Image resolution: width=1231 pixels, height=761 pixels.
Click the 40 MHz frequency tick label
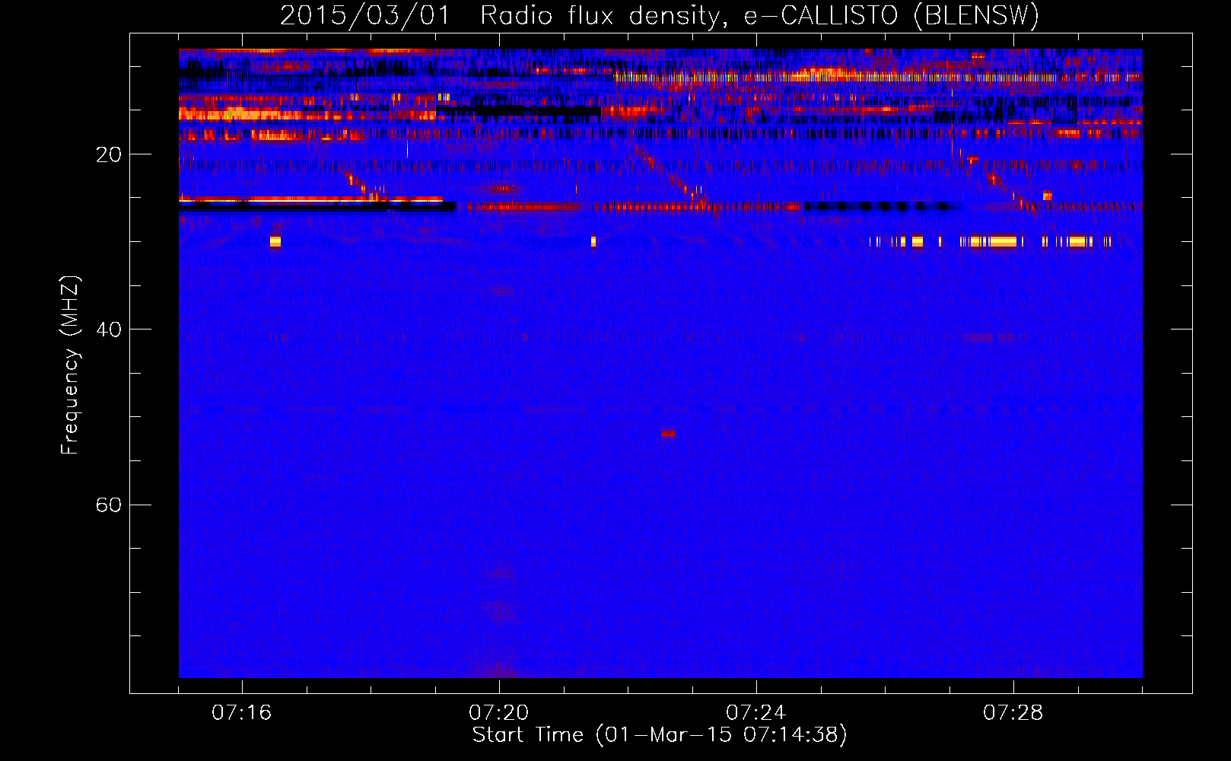point(109,330)
